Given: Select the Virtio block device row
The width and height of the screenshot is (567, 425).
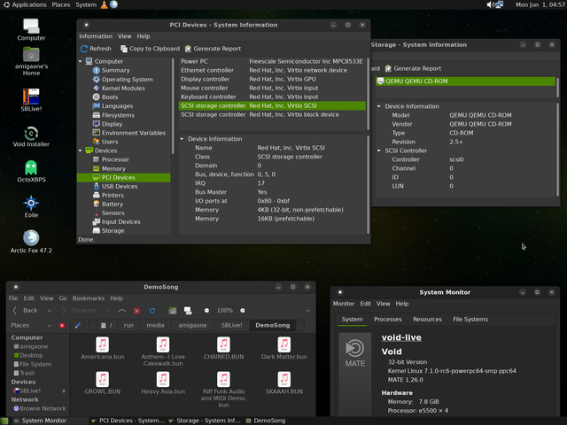Looking at the screenshot, I should point(272,114).
